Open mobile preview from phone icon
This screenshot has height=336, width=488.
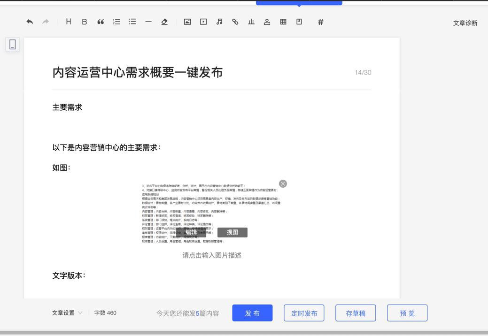pyautogui.click(x=13, y=44)
